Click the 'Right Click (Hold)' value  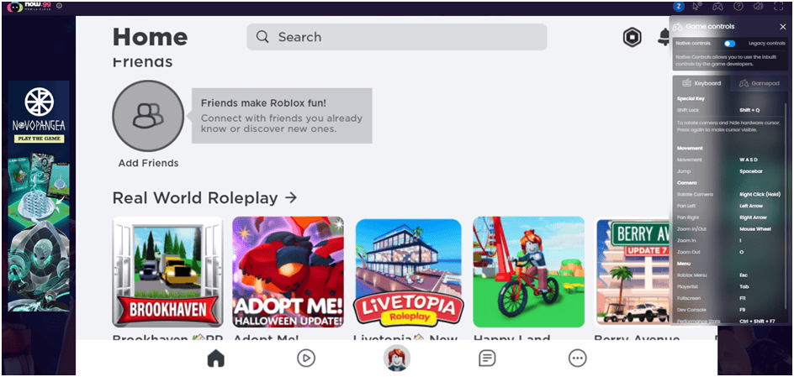[760, 195]
